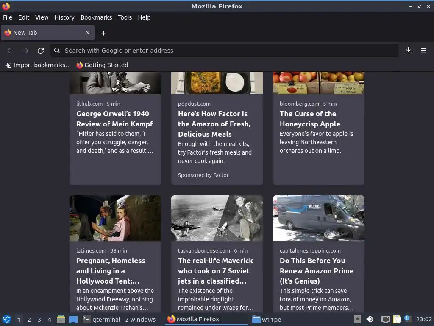Image resolution: width=434 pixels, height=326 pixels.
Task: Switch to workspace 1 in the pager
Action: click(x=19, y=320)
